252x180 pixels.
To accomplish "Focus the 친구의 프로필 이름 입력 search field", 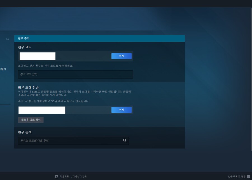I will [73, 141].
